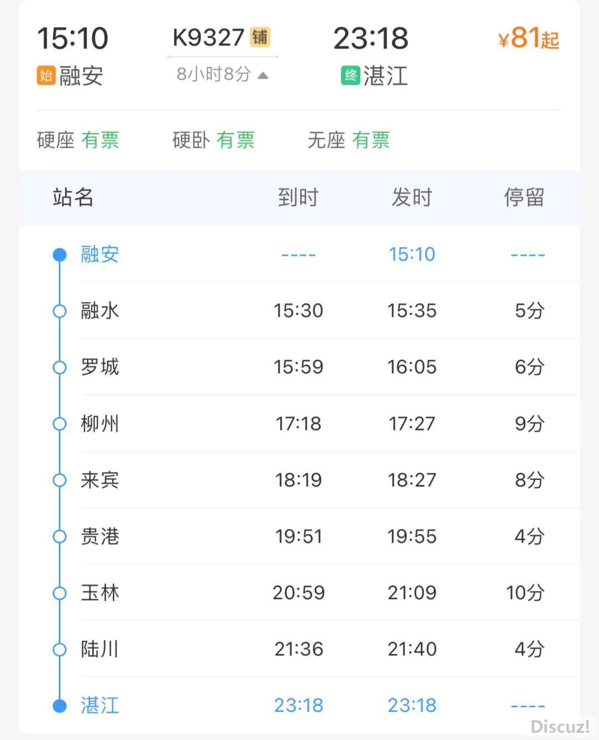
Task: Click the hollow circle marker beside 柳州
Action: point(59,424)
